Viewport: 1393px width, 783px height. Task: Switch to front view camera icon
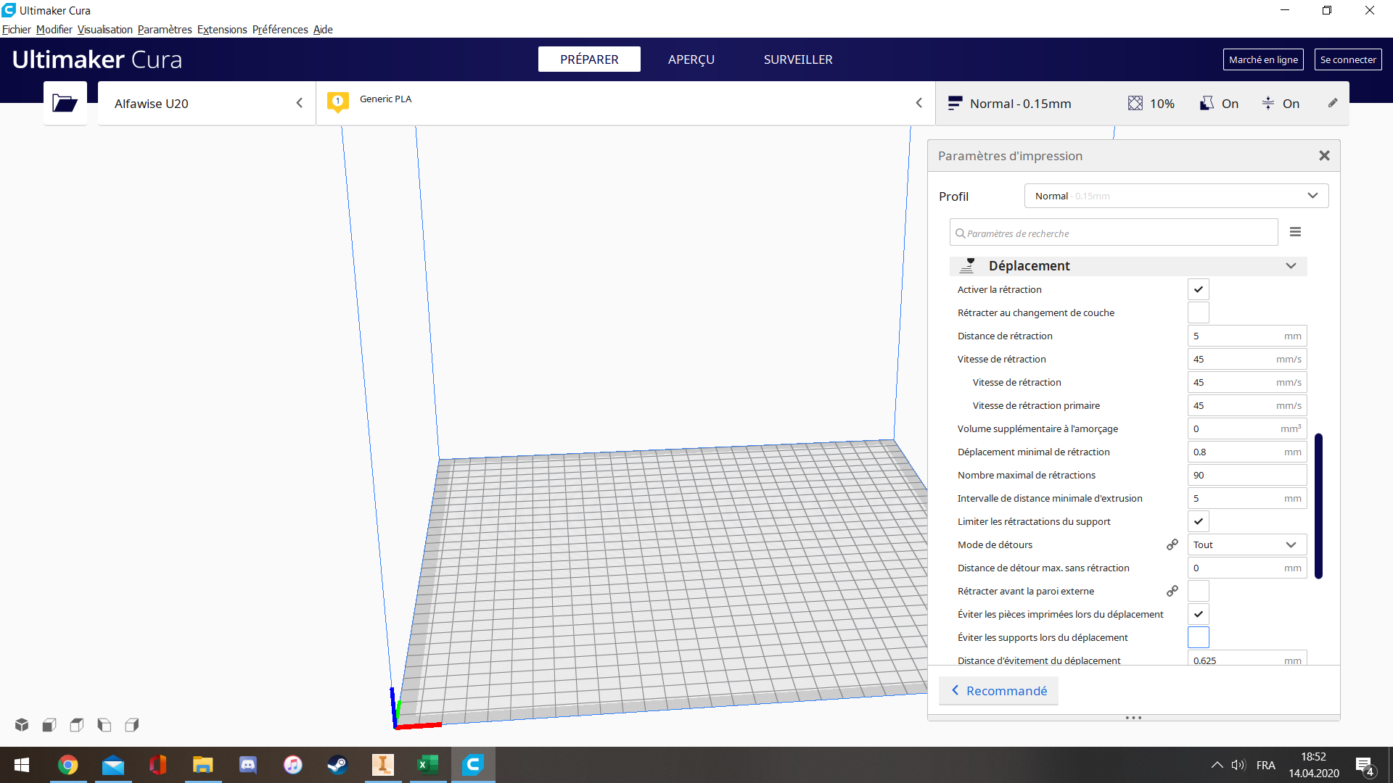click(49, 724)
